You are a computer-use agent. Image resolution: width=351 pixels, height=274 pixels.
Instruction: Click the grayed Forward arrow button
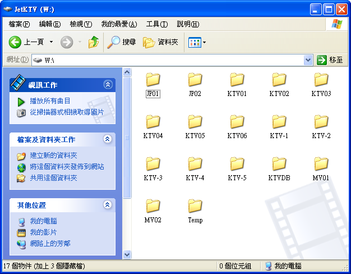coord(67,42)
